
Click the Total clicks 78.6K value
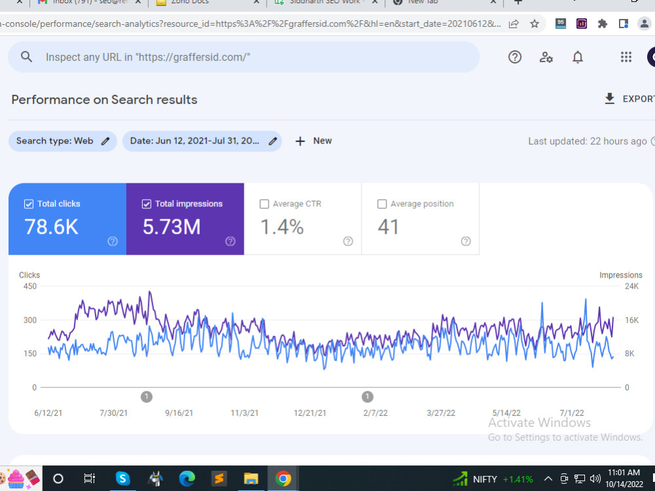[x=51, y=227]
